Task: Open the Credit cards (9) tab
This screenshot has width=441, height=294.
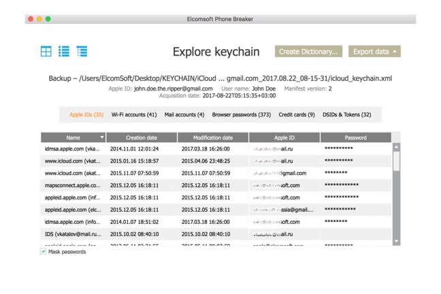Action: pyautogui.click(x=297, y=115)
